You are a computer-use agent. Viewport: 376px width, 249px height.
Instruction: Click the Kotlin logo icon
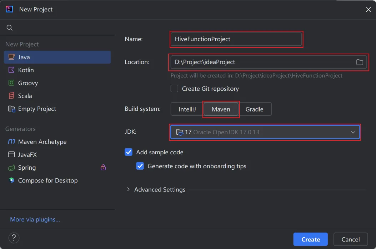pyautogui.click(x=11, y=70)
